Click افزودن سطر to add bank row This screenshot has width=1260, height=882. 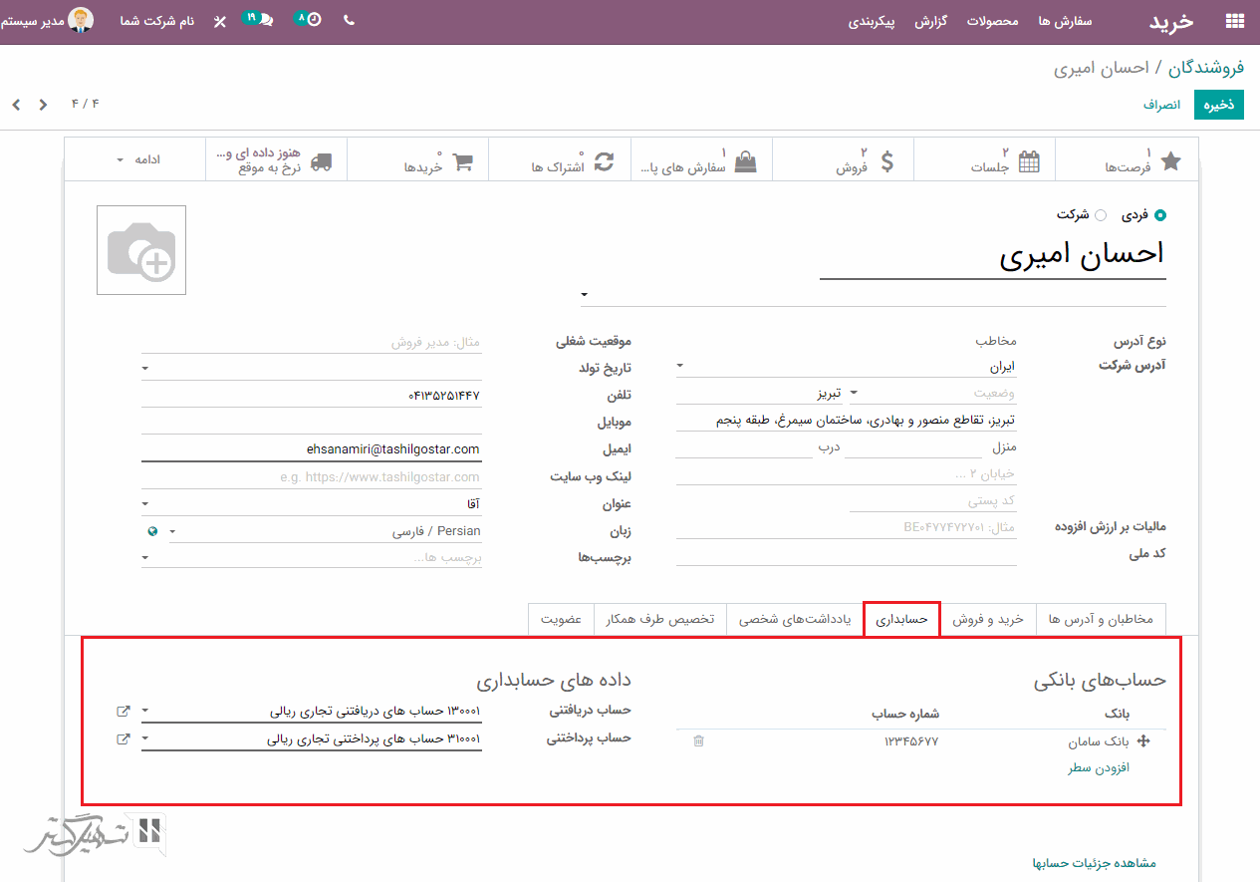[x=1099, y=768]
